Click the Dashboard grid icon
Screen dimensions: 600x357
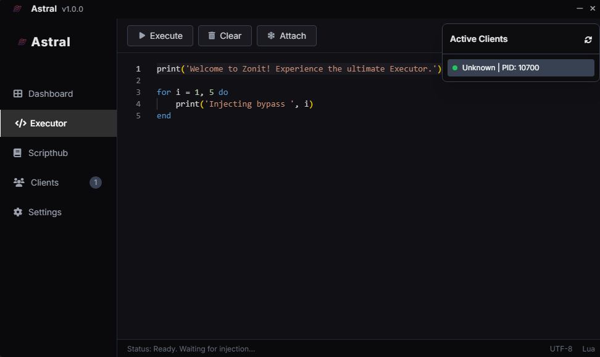18,94
